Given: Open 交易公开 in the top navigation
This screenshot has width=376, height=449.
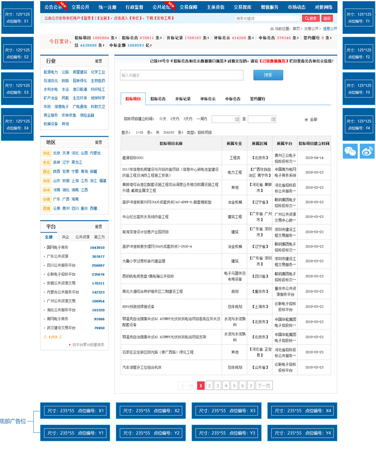Looking at the screenshot, I should [x=81, y=7].
